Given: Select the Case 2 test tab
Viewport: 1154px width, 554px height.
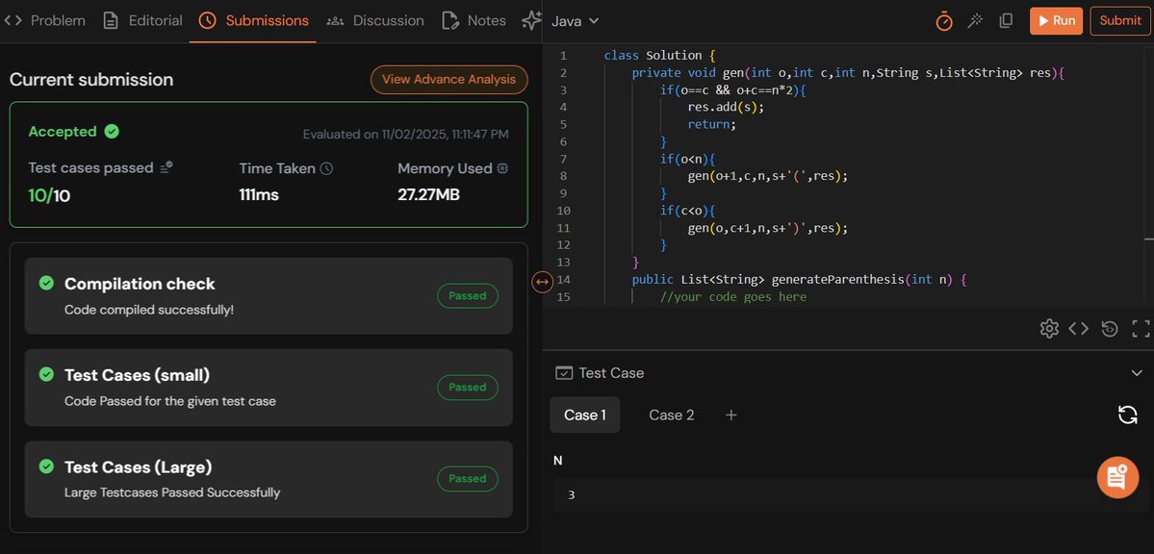Looking at the screenshot, I should tap(671, 415).
